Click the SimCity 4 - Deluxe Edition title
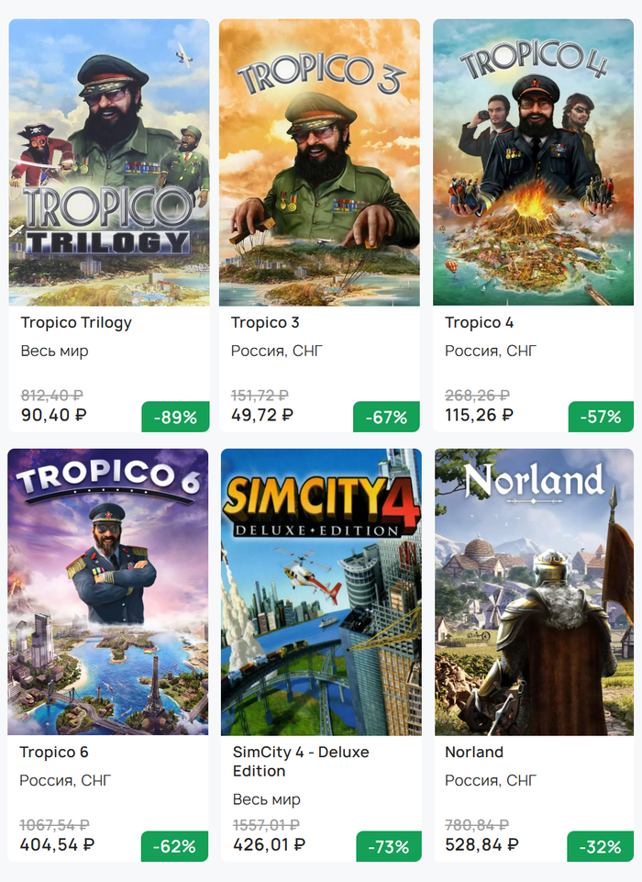Viewport: 642px width, 882px height. [x=301, y=761]
